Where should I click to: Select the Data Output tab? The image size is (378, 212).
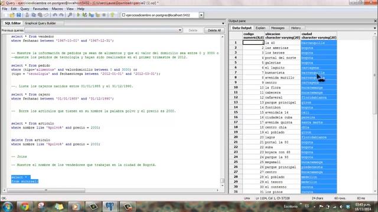click(242, 28)
